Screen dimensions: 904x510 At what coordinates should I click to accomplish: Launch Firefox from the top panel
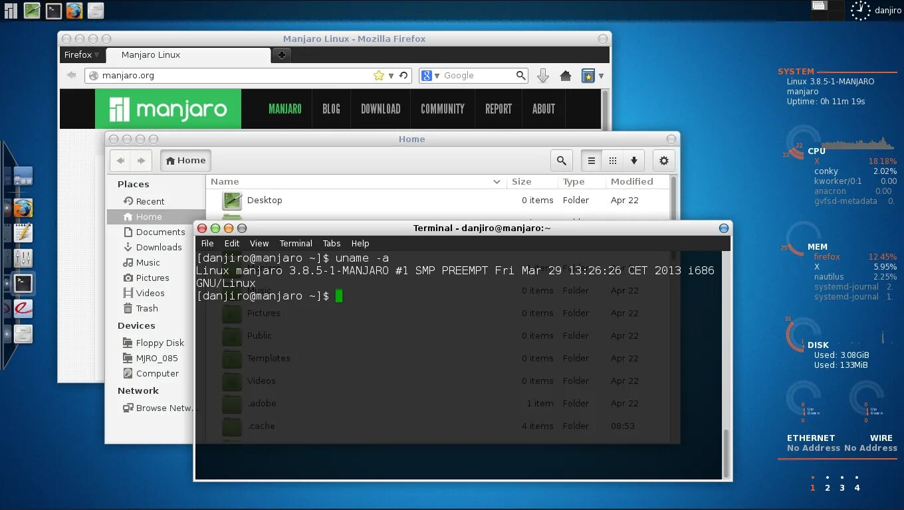[74, 10]
